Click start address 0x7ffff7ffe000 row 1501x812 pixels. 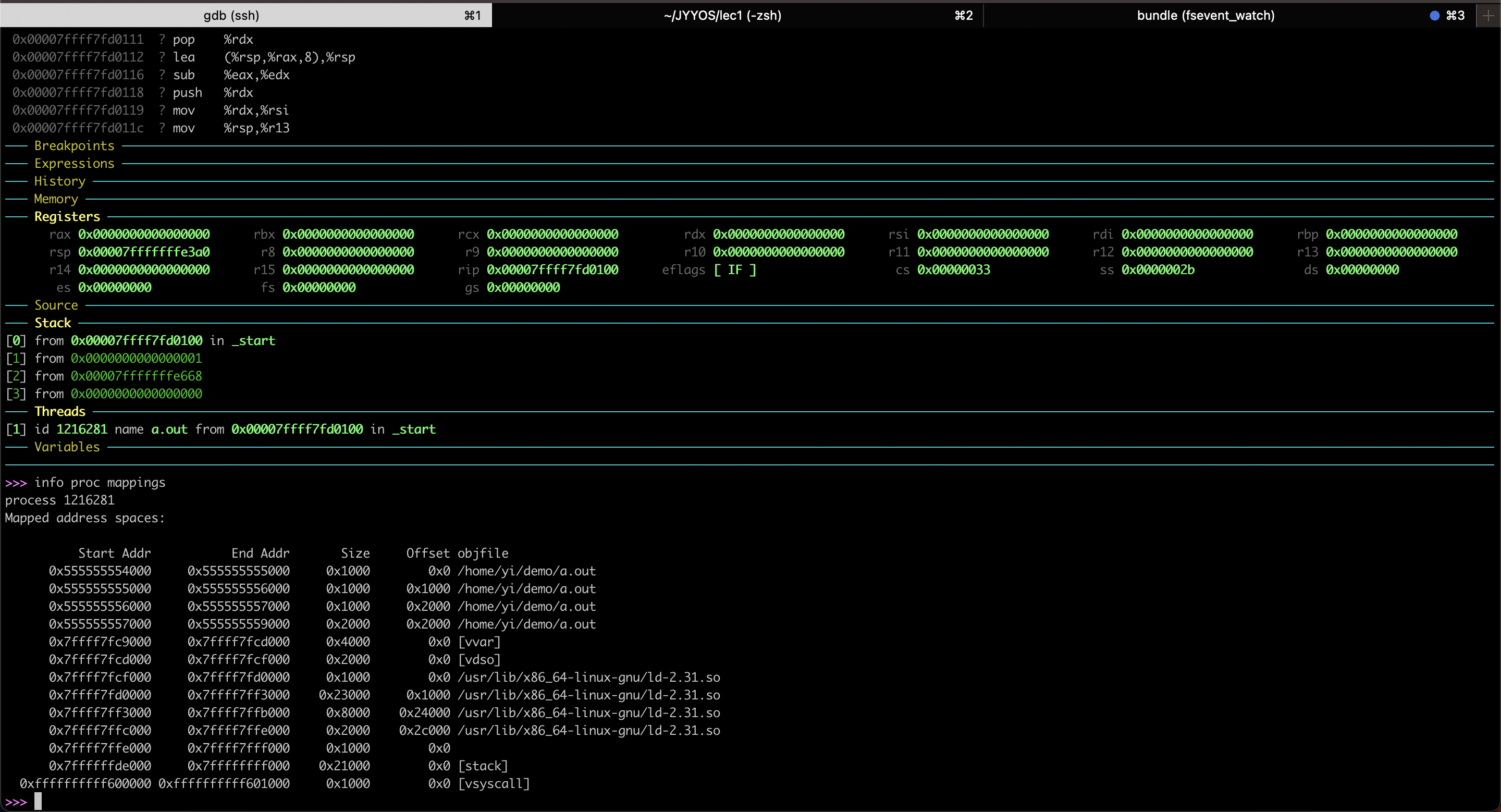click(x=250, y=748)
